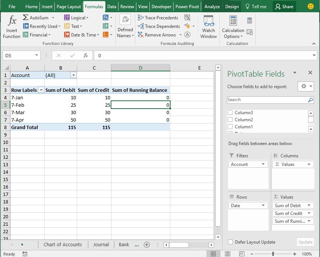Click the search magnifier in field list
Image resolution: width=320 pixels, height=257 pixels.
(x=310, y=100)
